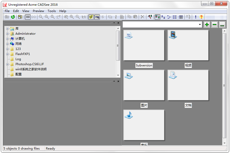Expand the 网络 tree node

[7, 44]
